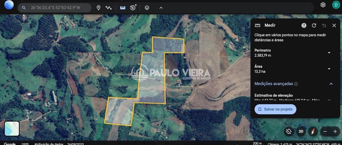
Task: Click the Salvar no projeto button
Action: (275, 109)
